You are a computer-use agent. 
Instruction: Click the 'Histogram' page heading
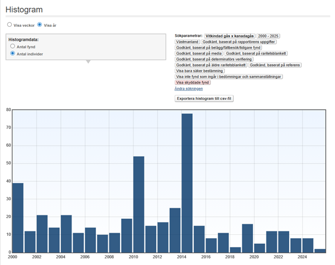[25, 9]
